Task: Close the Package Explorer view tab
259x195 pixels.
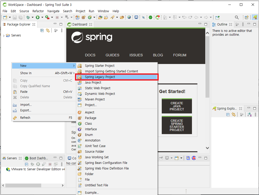Action: click(x=34, y=24)
